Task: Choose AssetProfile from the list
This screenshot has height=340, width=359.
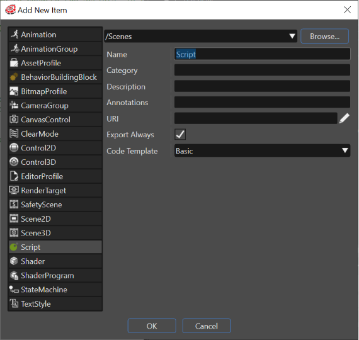Action: [x=55, y=63]
